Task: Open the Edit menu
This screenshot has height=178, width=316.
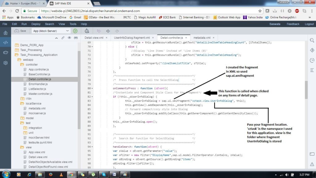Action: 14,24
